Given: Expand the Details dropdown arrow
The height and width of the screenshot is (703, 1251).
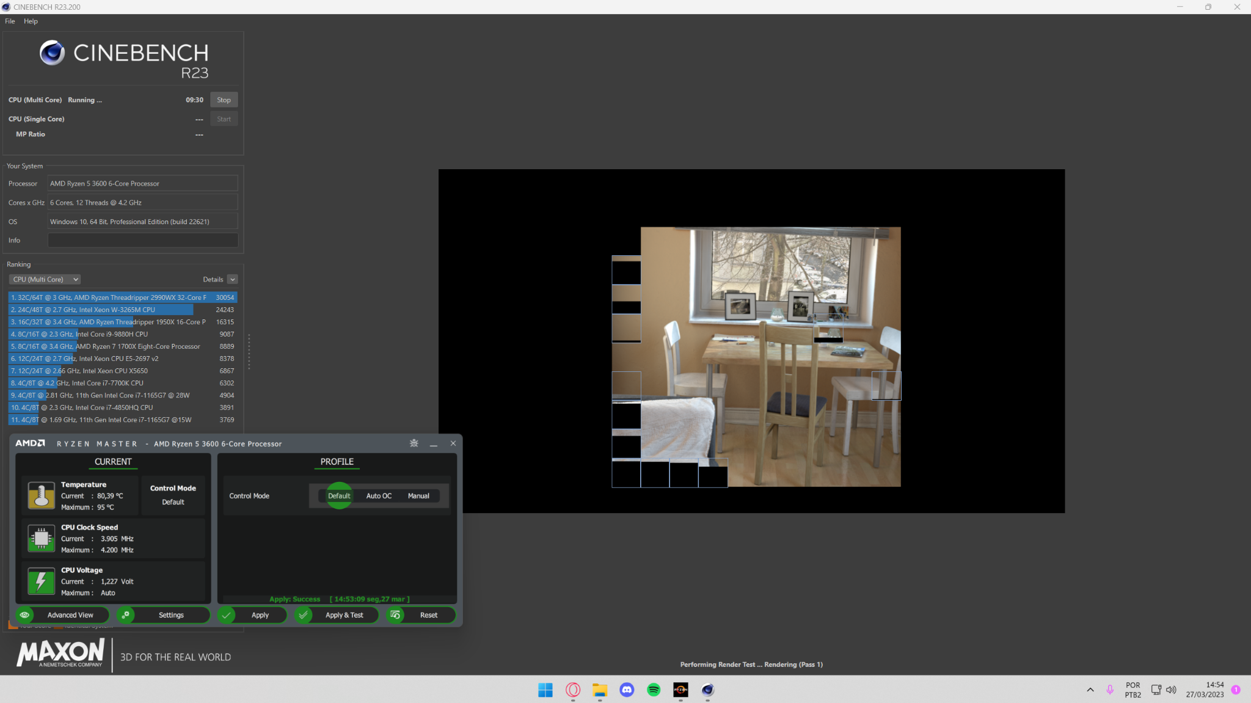Looking at the screenshot, I should click(233, 279).
